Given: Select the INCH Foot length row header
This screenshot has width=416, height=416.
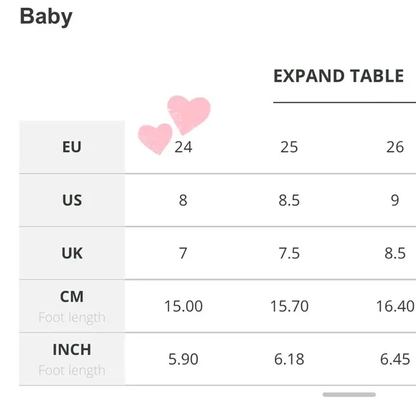Looking at the screenshot, I should pos(72,359).
